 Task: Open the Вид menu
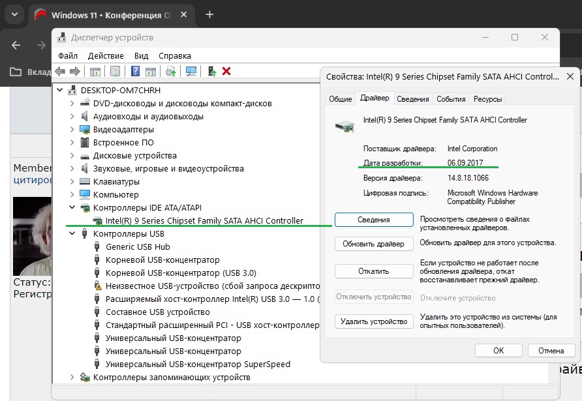pos(141,56)
